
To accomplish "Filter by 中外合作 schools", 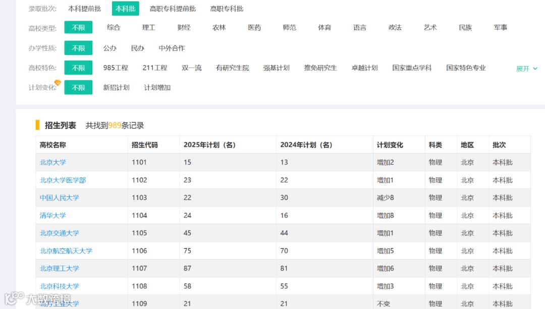I will [x=172, y=48].
